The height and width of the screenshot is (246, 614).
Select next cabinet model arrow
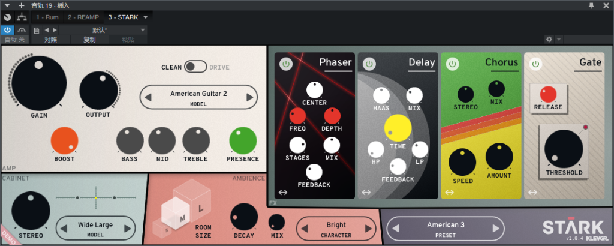pyautogui.click(x=127, y=229)
